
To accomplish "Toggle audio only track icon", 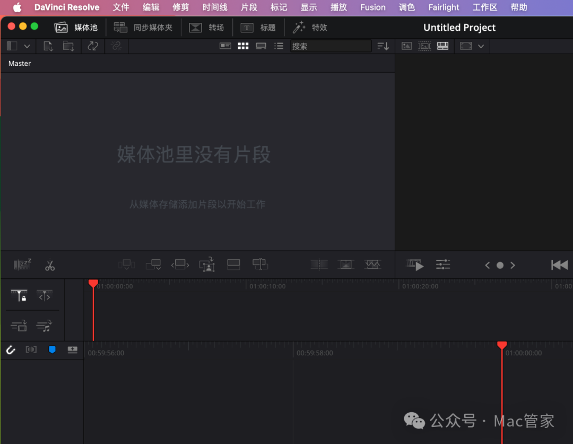I will click(x=45, y=326).
